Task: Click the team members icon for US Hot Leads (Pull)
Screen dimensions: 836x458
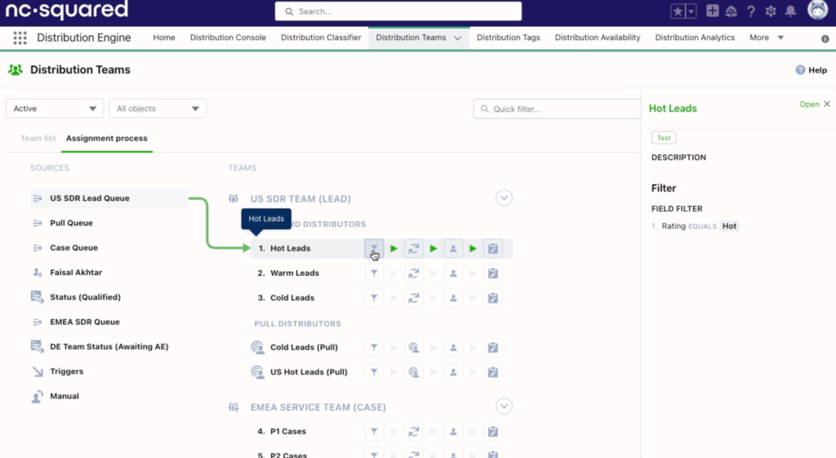Action: (x=453, y=372)
